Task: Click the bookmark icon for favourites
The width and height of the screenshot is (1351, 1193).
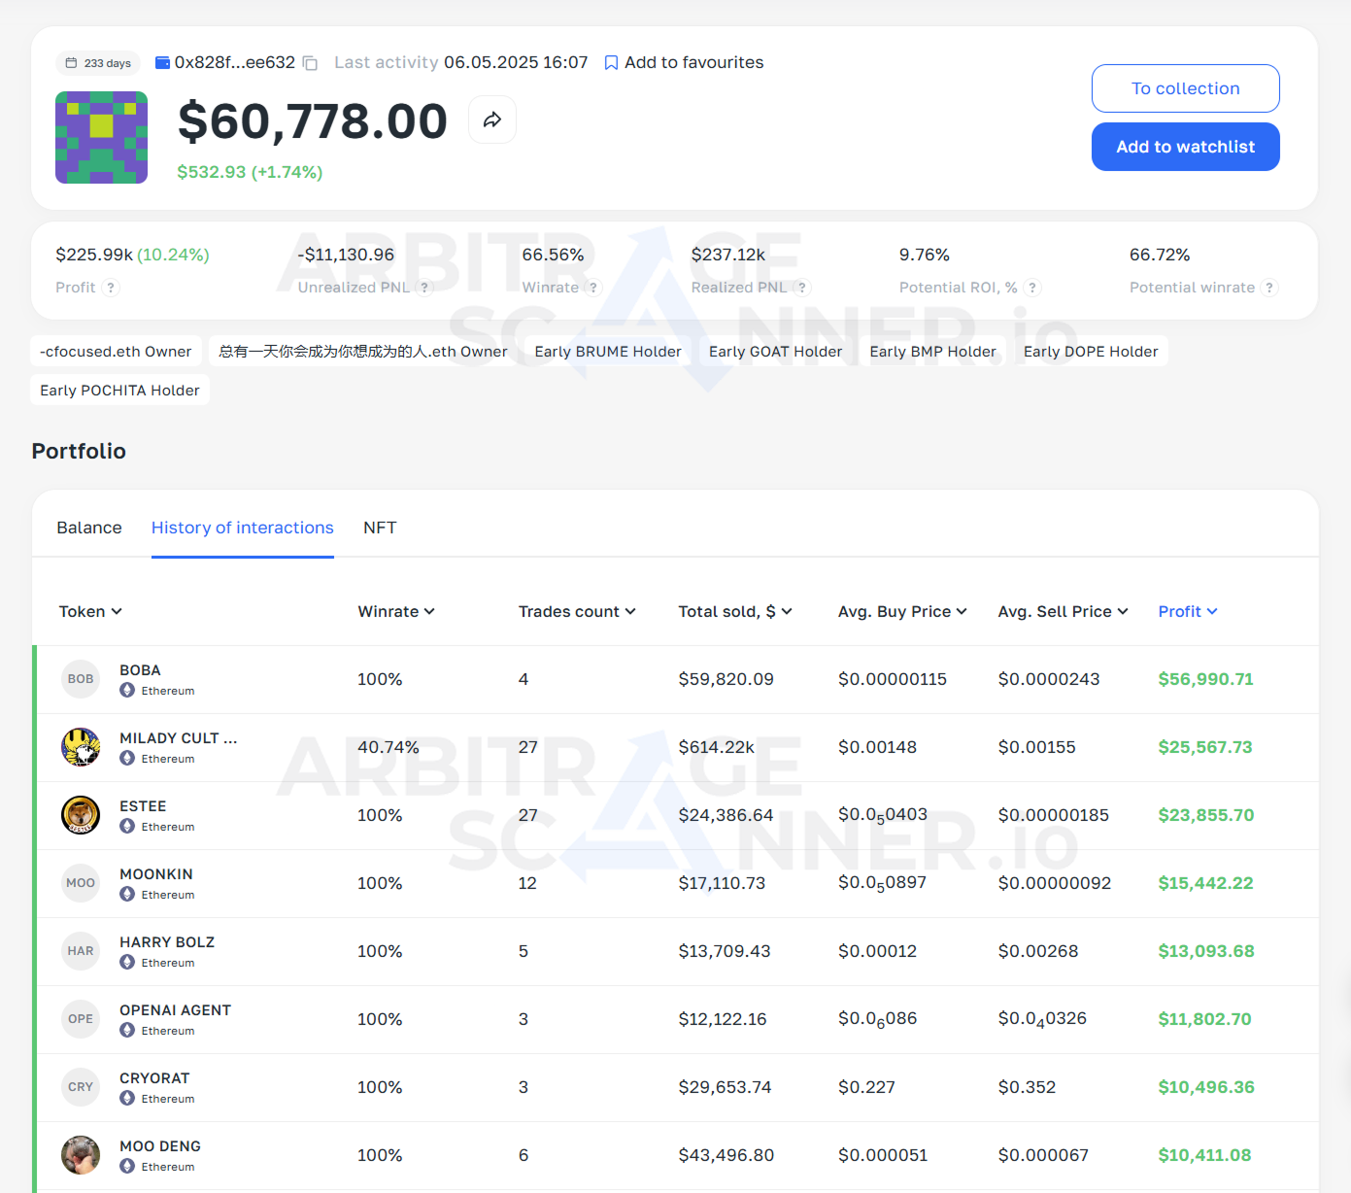Action: tap(611, 63)
